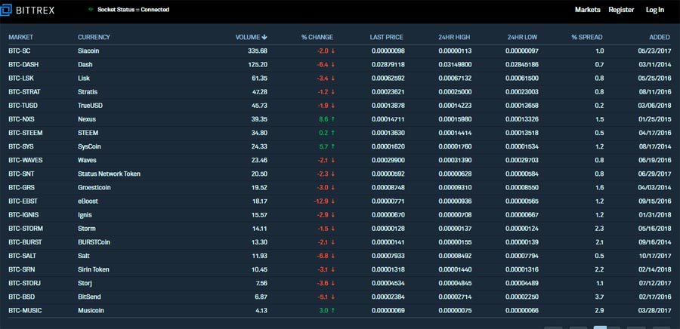The width and height of the screenshot is (680, 329).
Task: Click the added date 03/06/2018
Action: (655, 106)
